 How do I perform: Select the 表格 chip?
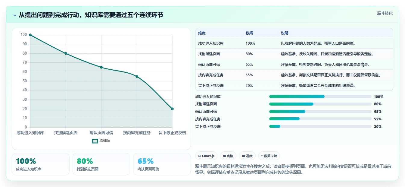click(x=228, y=156)
